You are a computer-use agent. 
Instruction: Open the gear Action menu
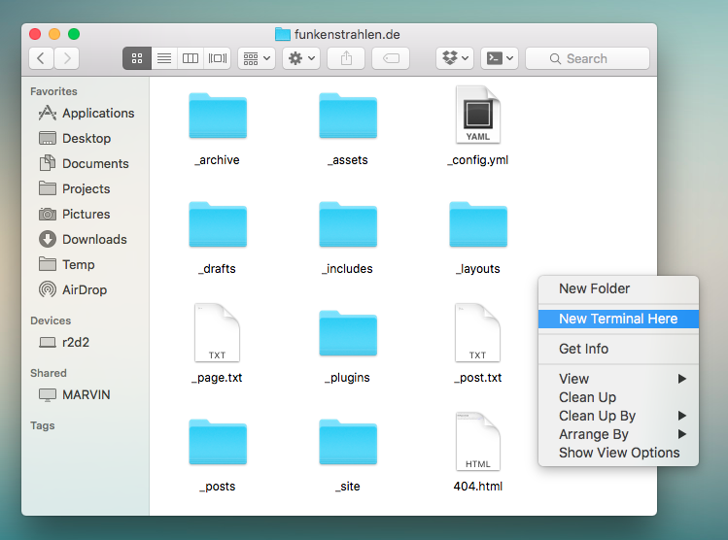point(301,58)
